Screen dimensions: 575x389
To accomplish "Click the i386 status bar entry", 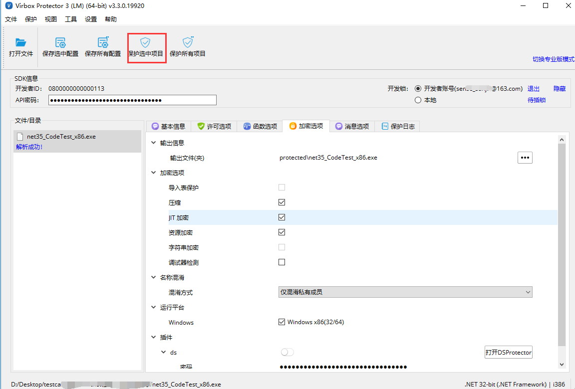I will point(559,384).
